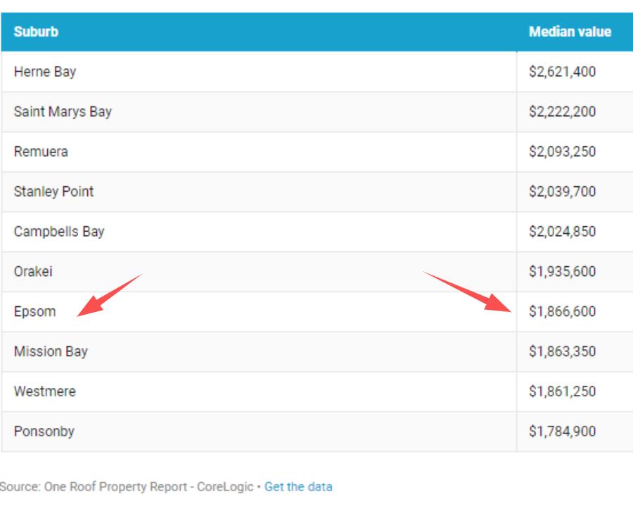Open the Get the data link
Viewport: 633px width, 515px height.
tap(298, 486)
